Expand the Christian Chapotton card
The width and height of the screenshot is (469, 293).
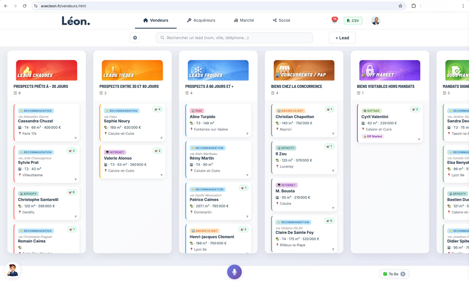(x=333, y=134)
